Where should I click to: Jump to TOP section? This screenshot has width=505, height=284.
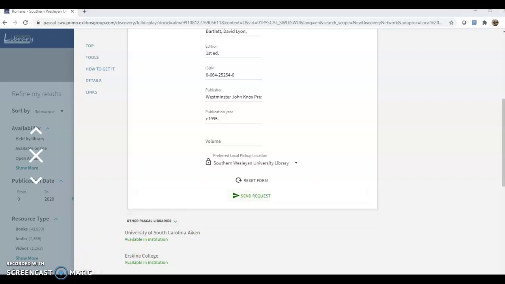click(x=90, y=46)
